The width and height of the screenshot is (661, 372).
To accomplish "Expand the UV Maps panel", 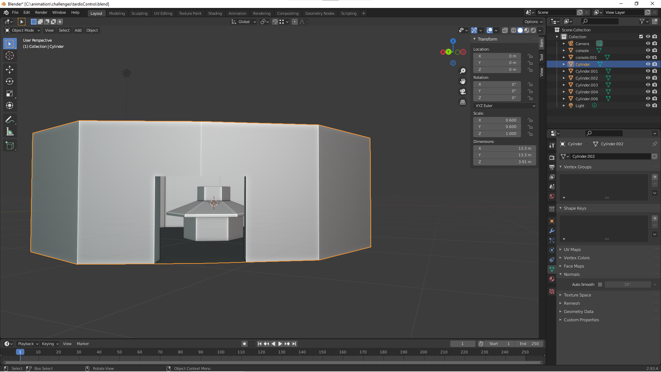I will pyautogui.click(x=572, y=250).
